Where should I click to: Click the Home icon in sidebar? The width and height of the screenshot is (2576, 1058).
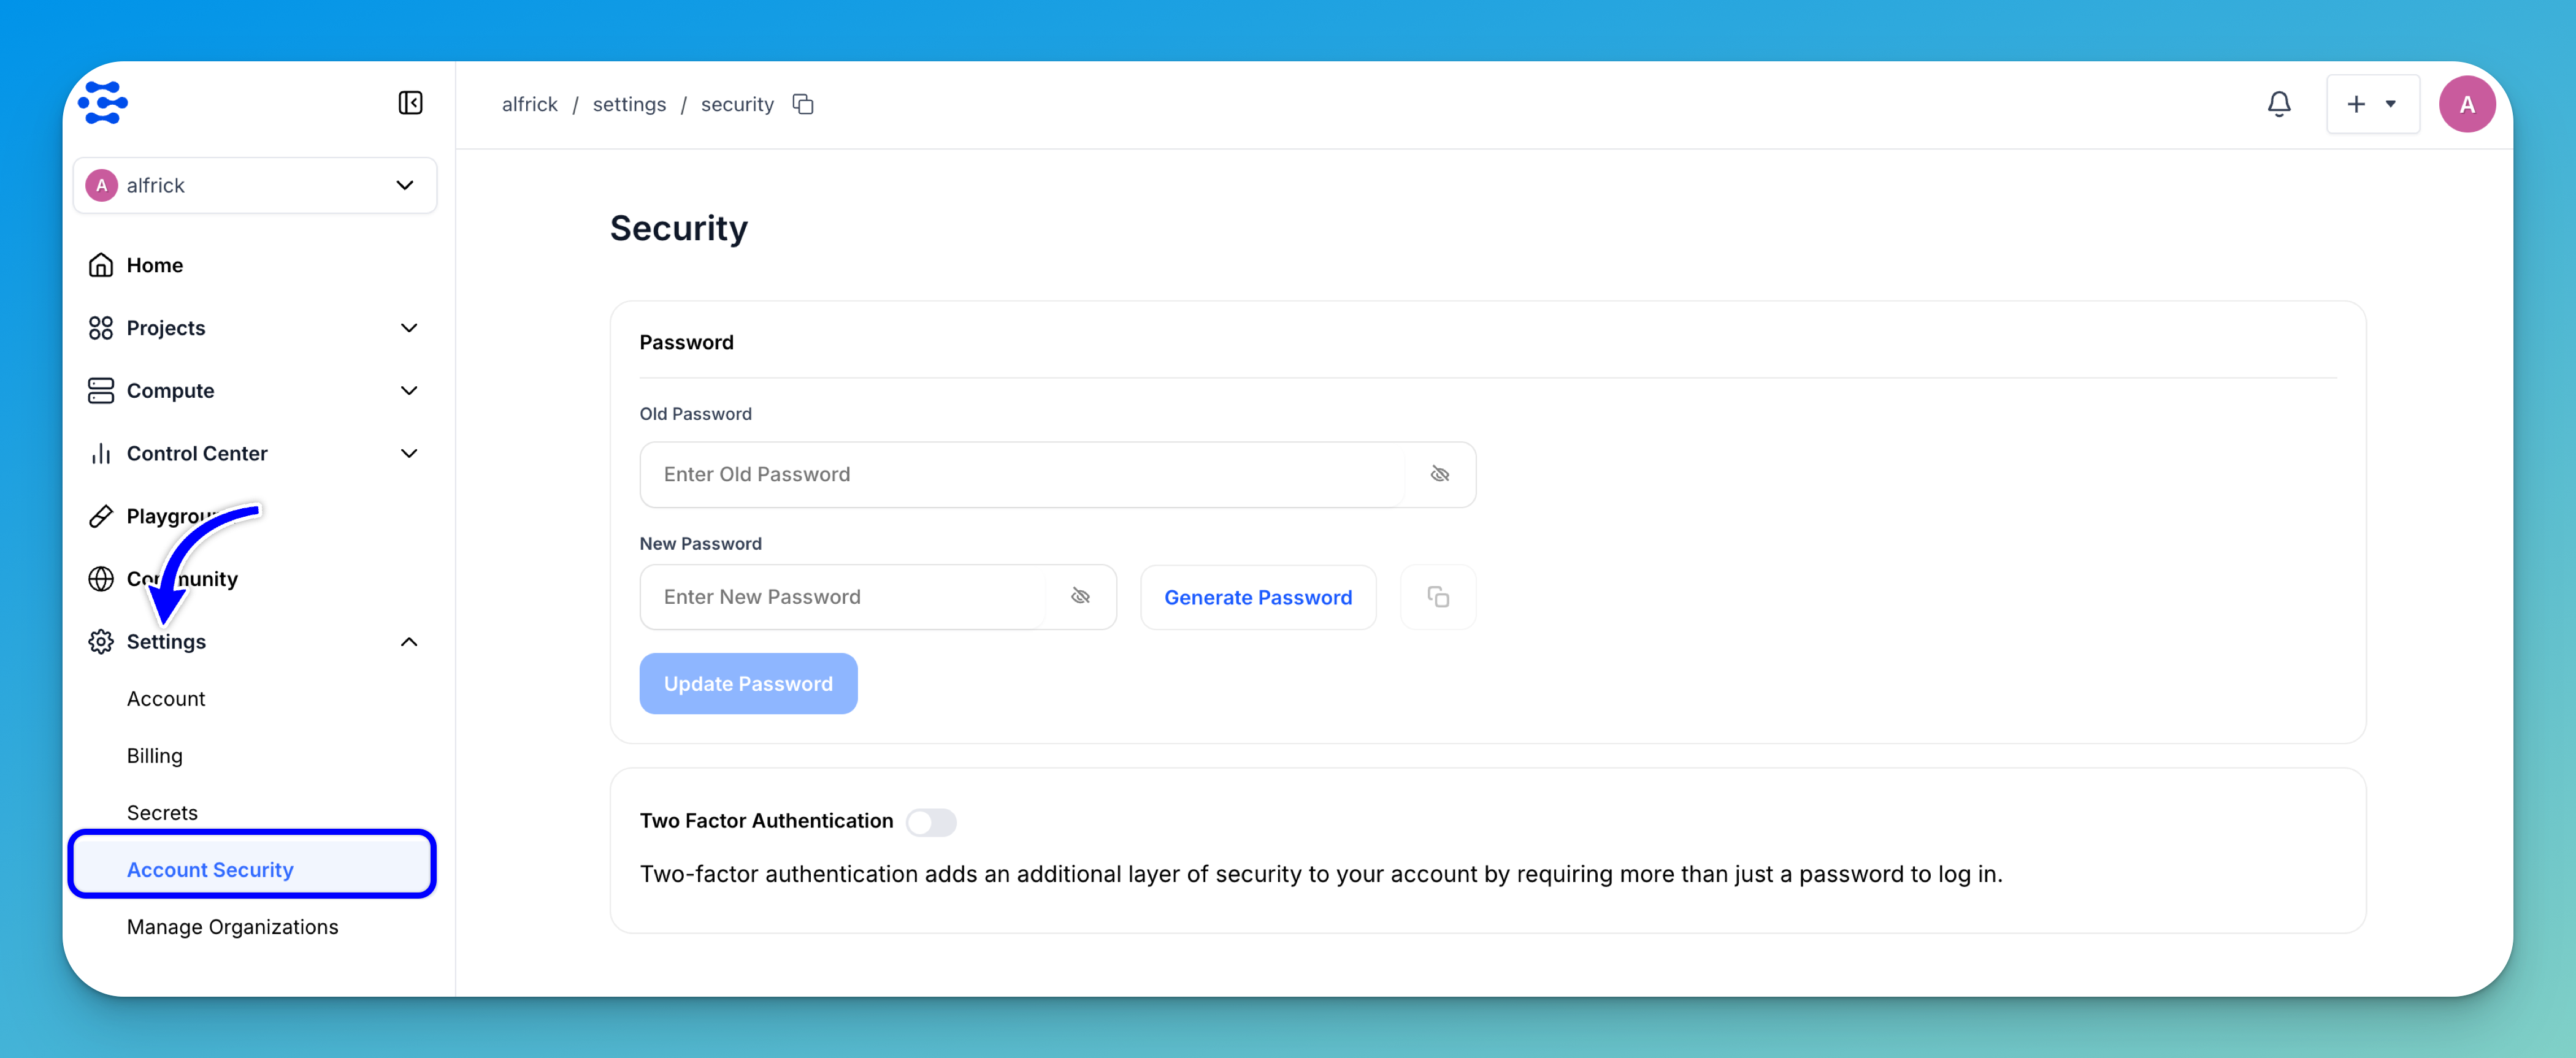coord(101,265)
